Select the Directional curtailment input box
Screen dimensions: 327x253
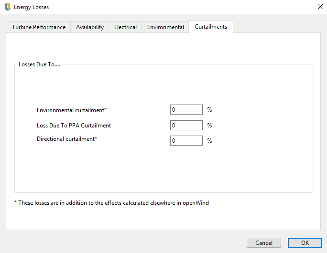click(x=186, y=141)
